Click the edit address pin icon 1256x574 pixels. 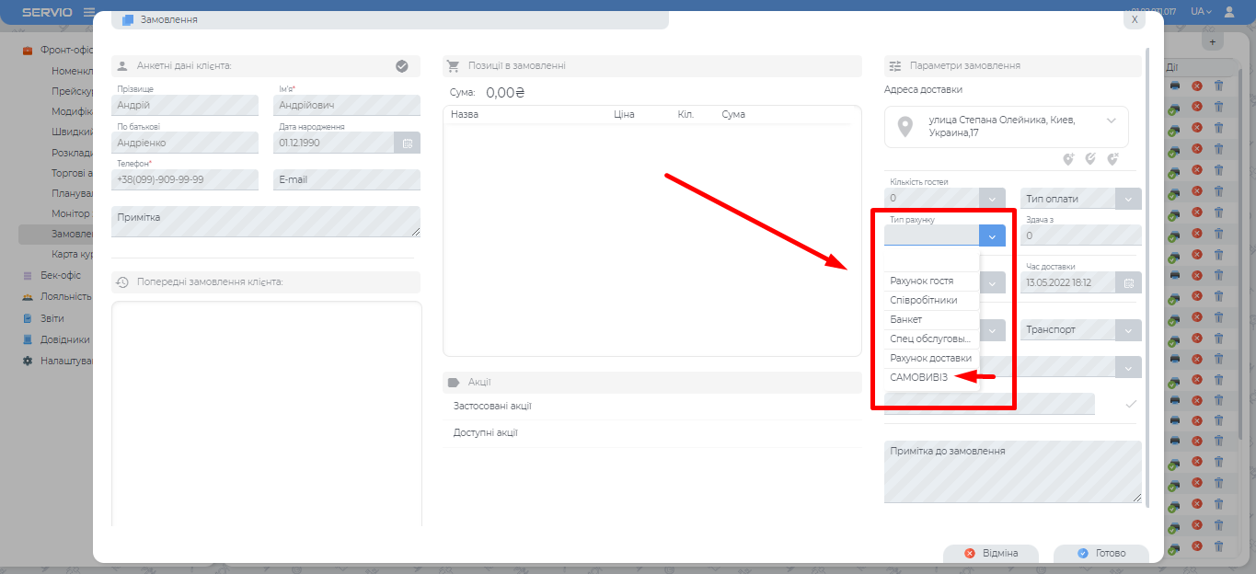[1090, 159]
